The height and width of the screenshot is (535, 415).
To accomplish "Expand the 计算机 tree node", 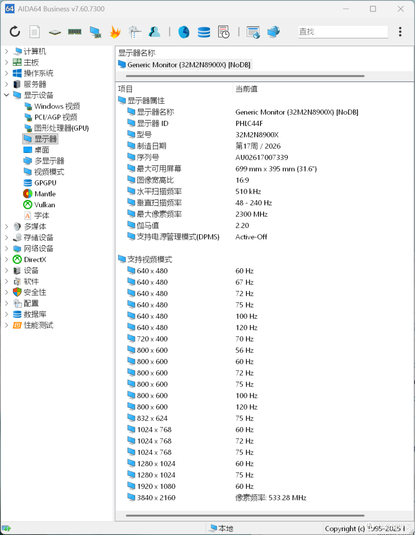I will [x=7, y=51].
